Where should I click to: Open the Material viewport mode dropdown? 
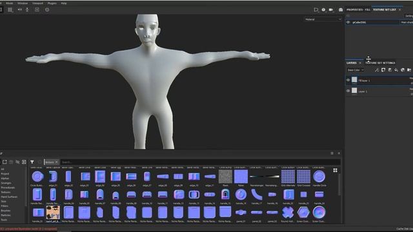(323, 19)
